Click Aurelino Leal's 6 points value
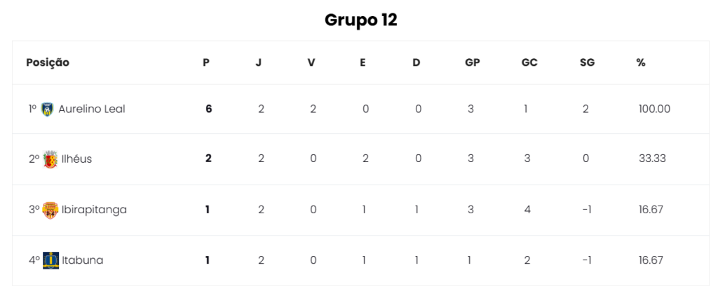The image size is (718, 296). [x=209, y=109]
